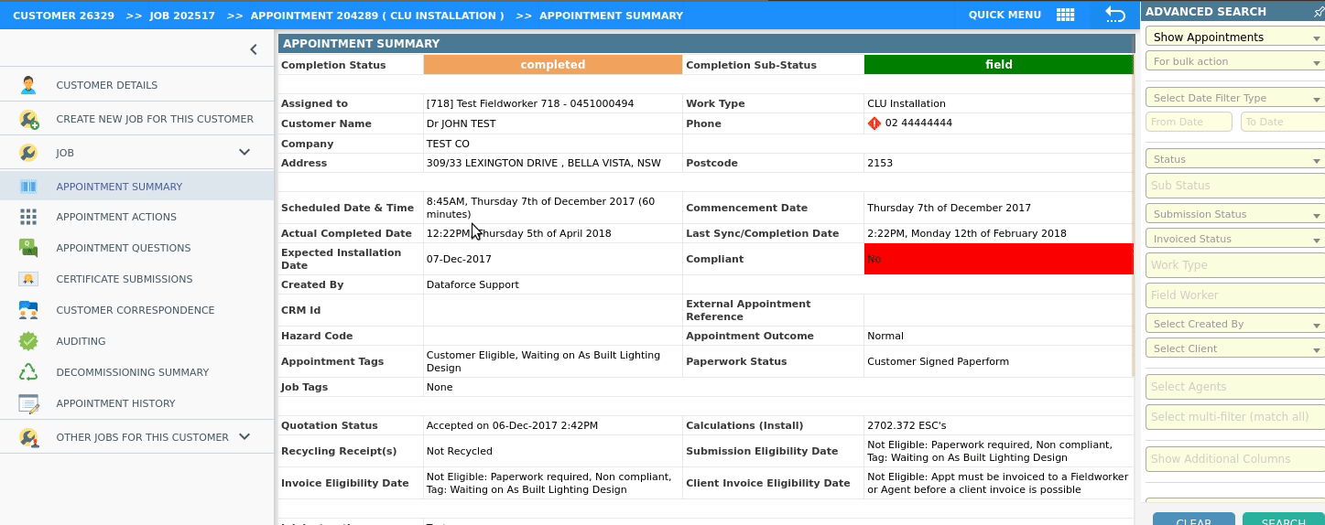Collapse the left sidebar with chevron

(x=254, y=49)
